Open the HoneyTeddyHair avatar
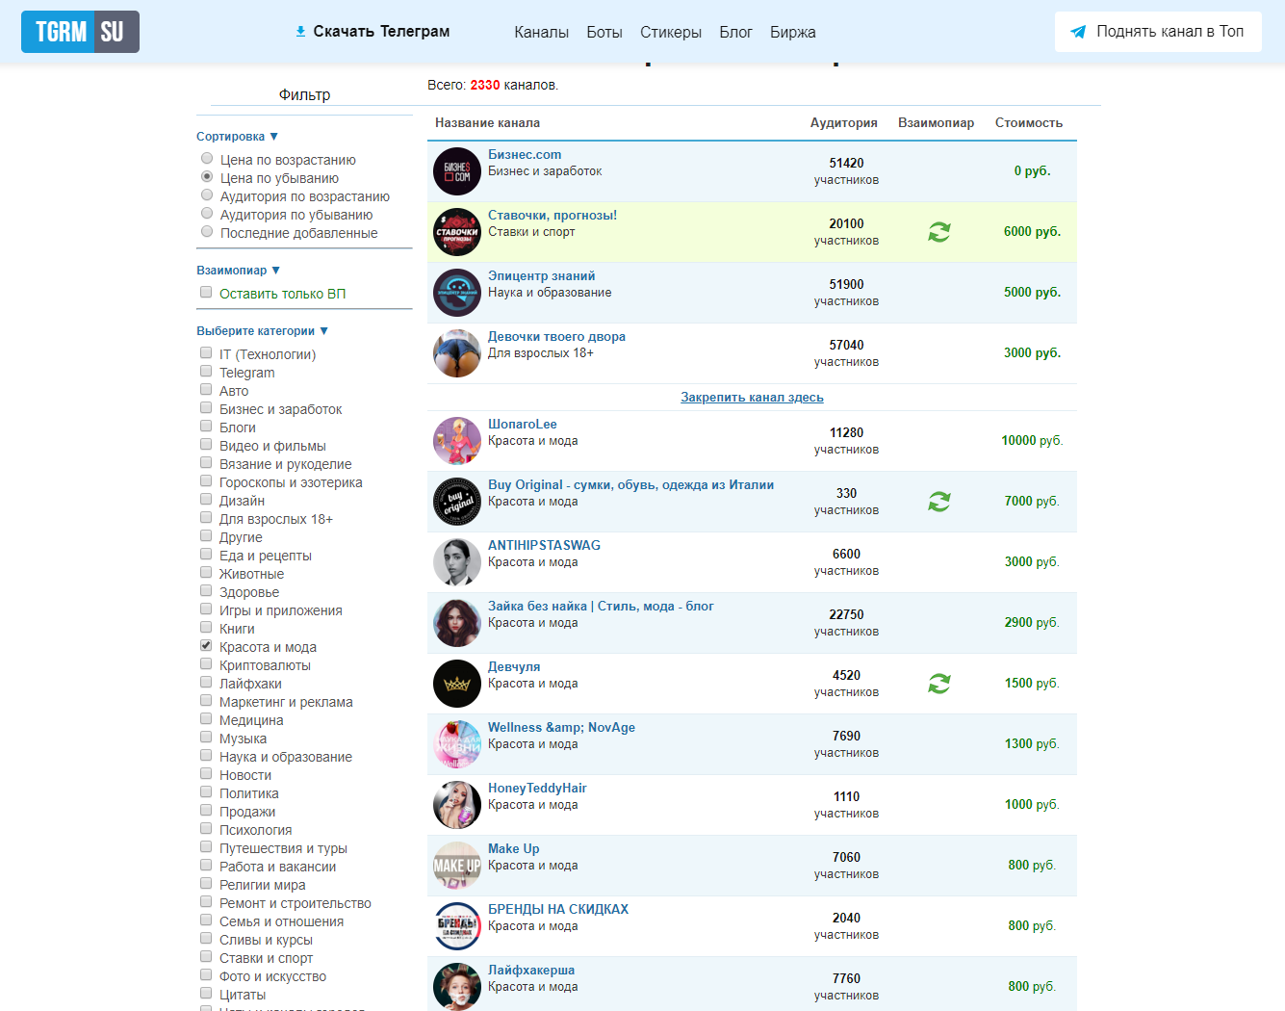 pos(457,805)
